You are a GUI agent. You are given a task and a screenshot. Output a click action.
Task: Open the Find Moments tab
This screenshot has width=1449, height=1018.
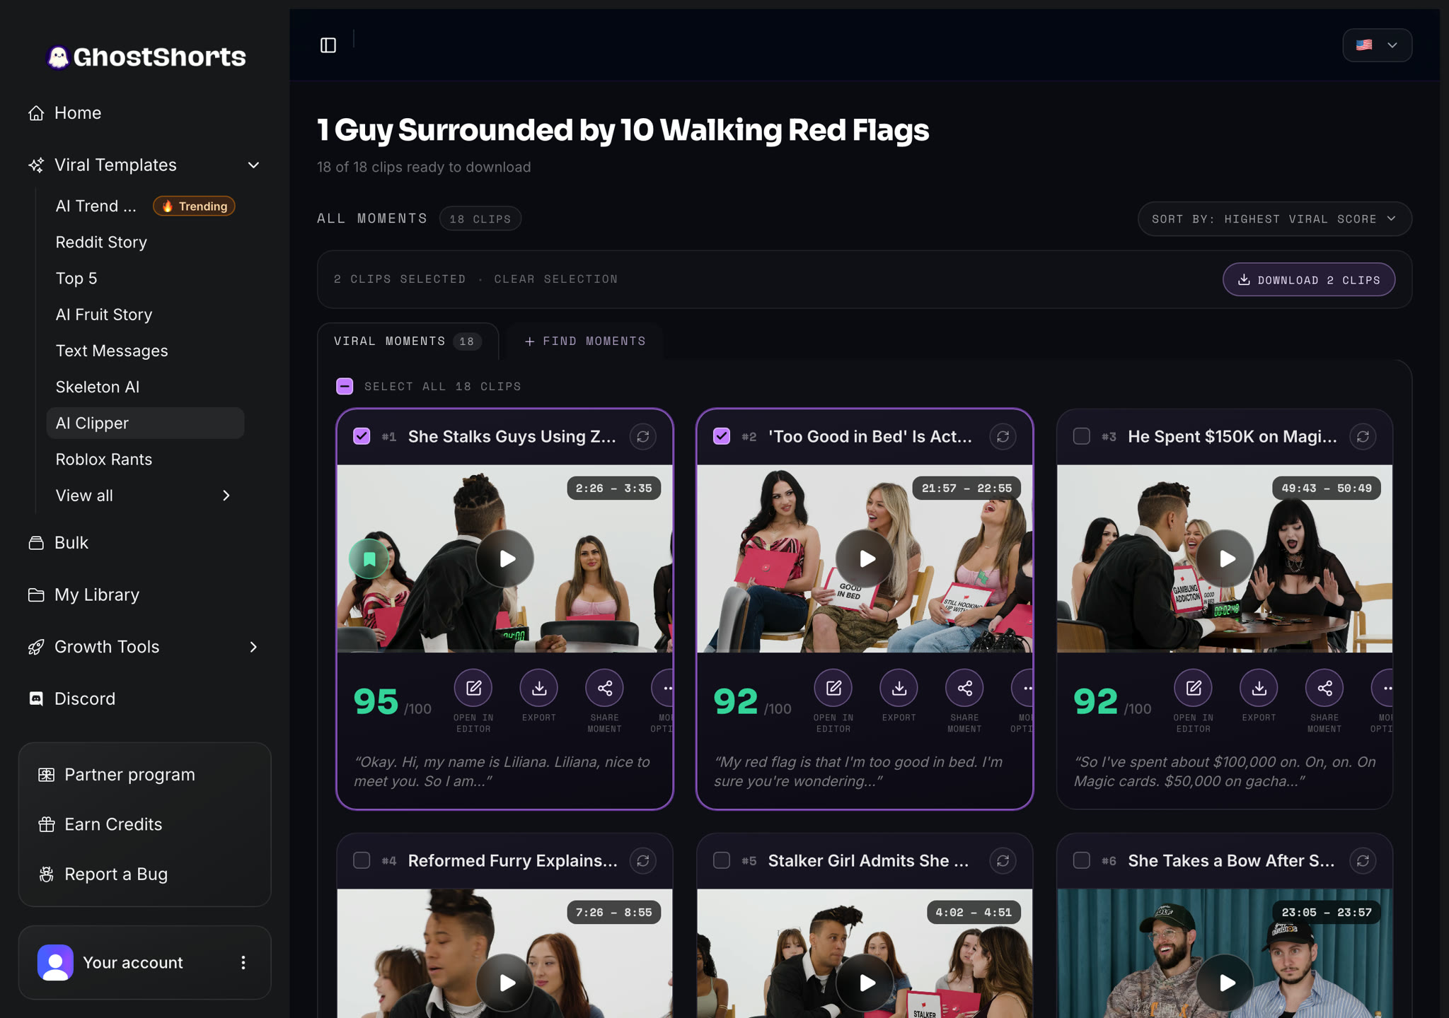[584, 341]
